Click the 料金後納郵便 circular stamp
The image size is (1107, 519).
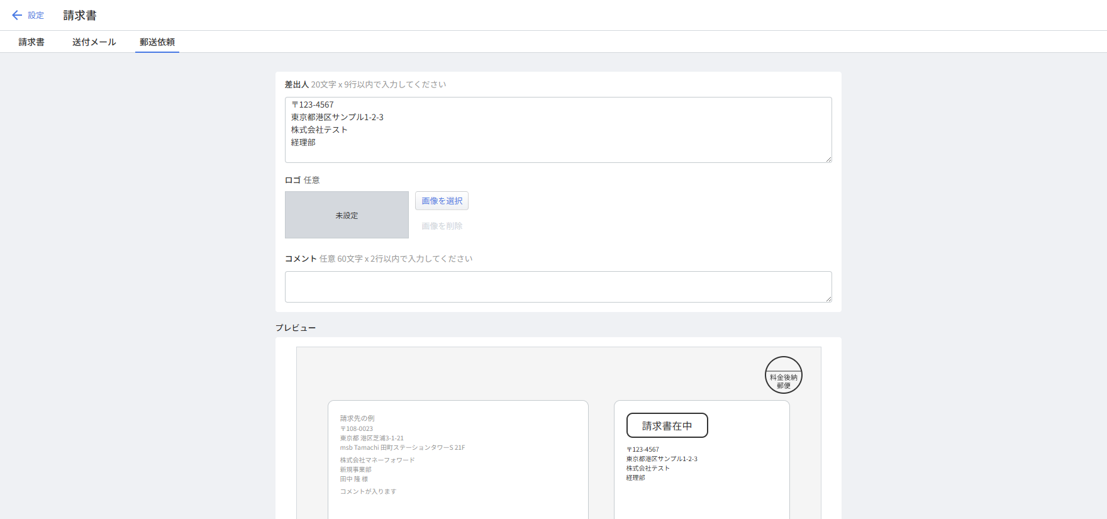(783, 376)
